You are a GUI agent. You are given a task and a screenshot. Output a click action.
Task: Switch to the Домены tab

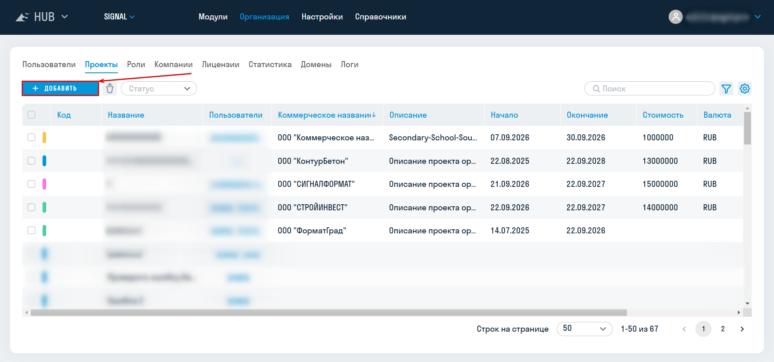click(x=316, y=65)
